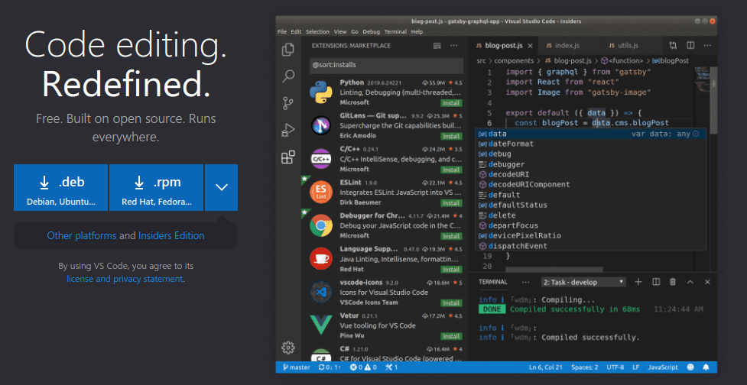
Task: Click the Language Support Java logo
Action: 320,259
